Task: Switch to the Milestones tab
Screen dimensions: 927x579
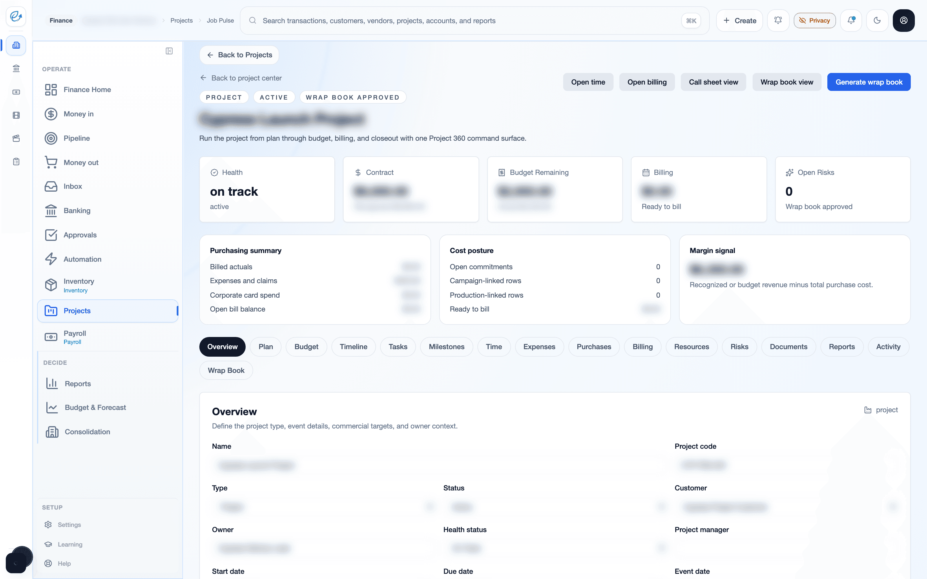Action: [446, 347]
